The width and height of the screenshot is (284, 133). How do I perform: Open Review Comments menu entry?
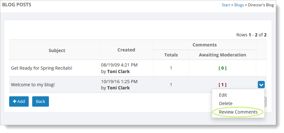[238, 112]
